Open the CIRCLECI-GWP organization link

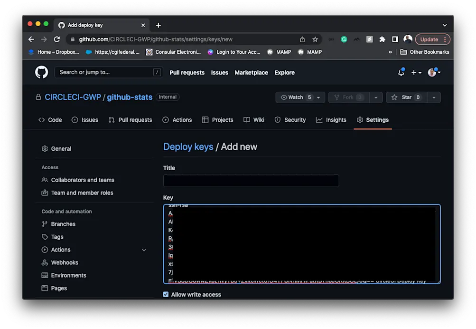(73, 97)
